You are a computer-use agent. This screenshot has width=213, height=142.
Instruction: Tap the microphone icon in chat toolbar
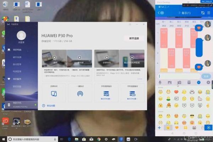pos(160,82)
